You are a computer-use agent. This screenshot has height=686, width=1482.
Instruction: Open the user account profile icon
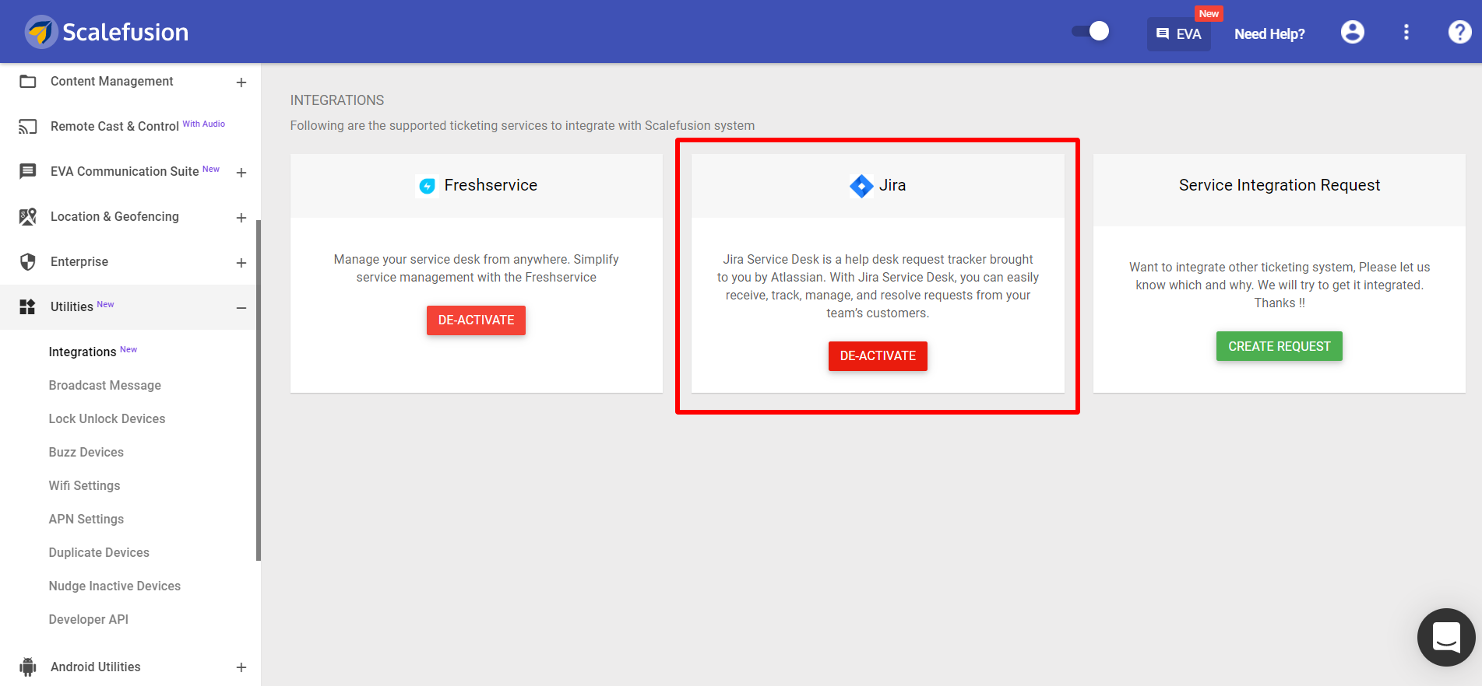point(1353,32)
